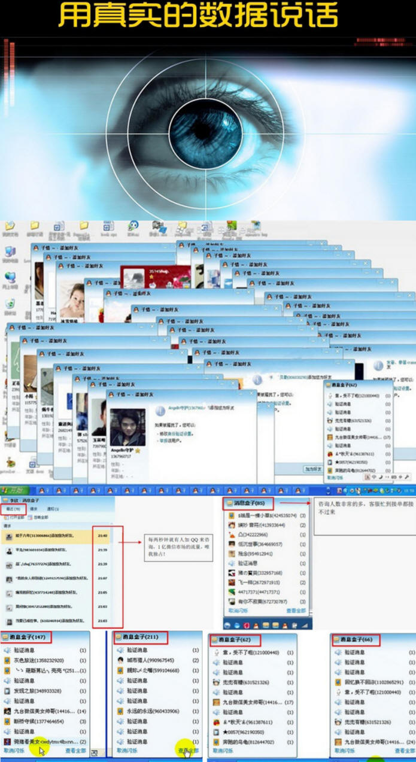Click Angello守护 profile avatar photo
Image resolution: width=416 pixels, height=762 pixels.
point(127,427)
